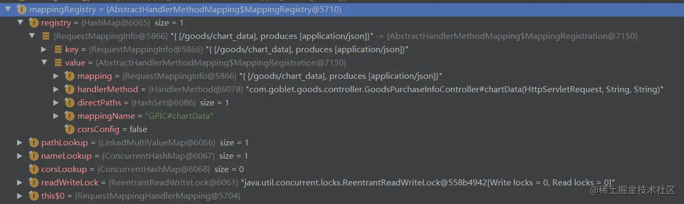Viewport: 684px width, 204px height.
Task: Select the corsLookup variable name
Action: coord(64,169)
